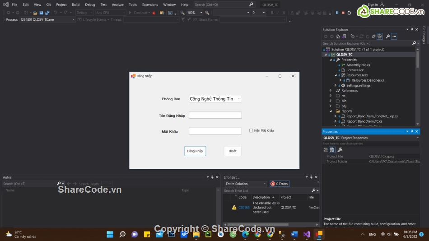Open the Debug menu
The height and width of the screenshot is (241, 429).
tap(90, 5)
